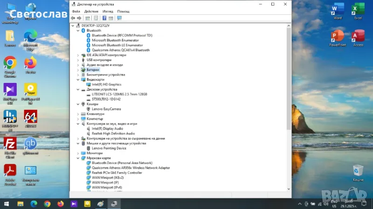Collapse the Bluetooth device category

[78, 30]
